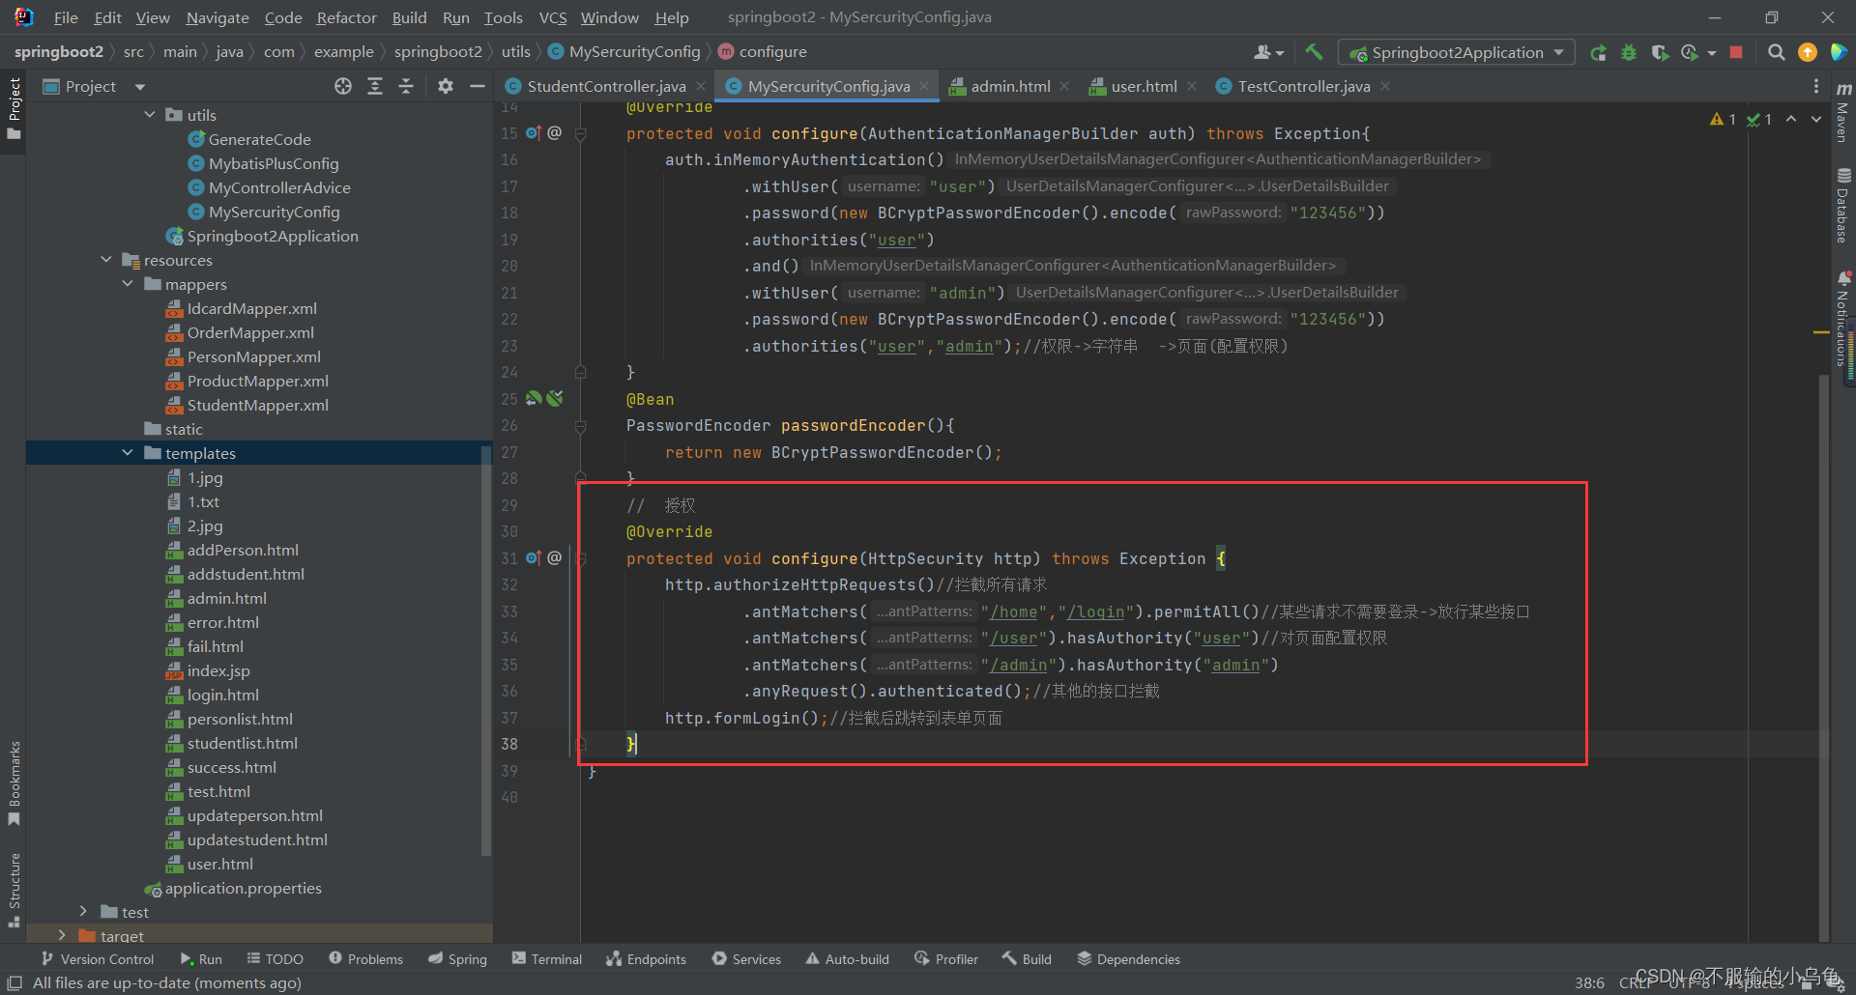Open the Problems tool window
The image size is (1856, 995).
point(365,959)
